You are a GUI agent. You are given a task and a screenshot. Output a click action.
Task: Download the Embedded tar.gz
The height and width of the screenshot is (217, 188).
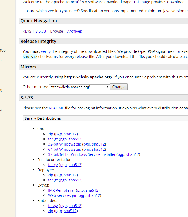pos(53,206)
